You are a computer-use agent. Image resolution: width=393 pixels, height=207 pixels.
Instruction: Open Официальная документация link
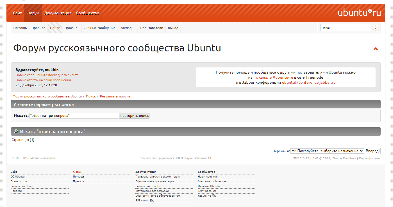(155, 181)
